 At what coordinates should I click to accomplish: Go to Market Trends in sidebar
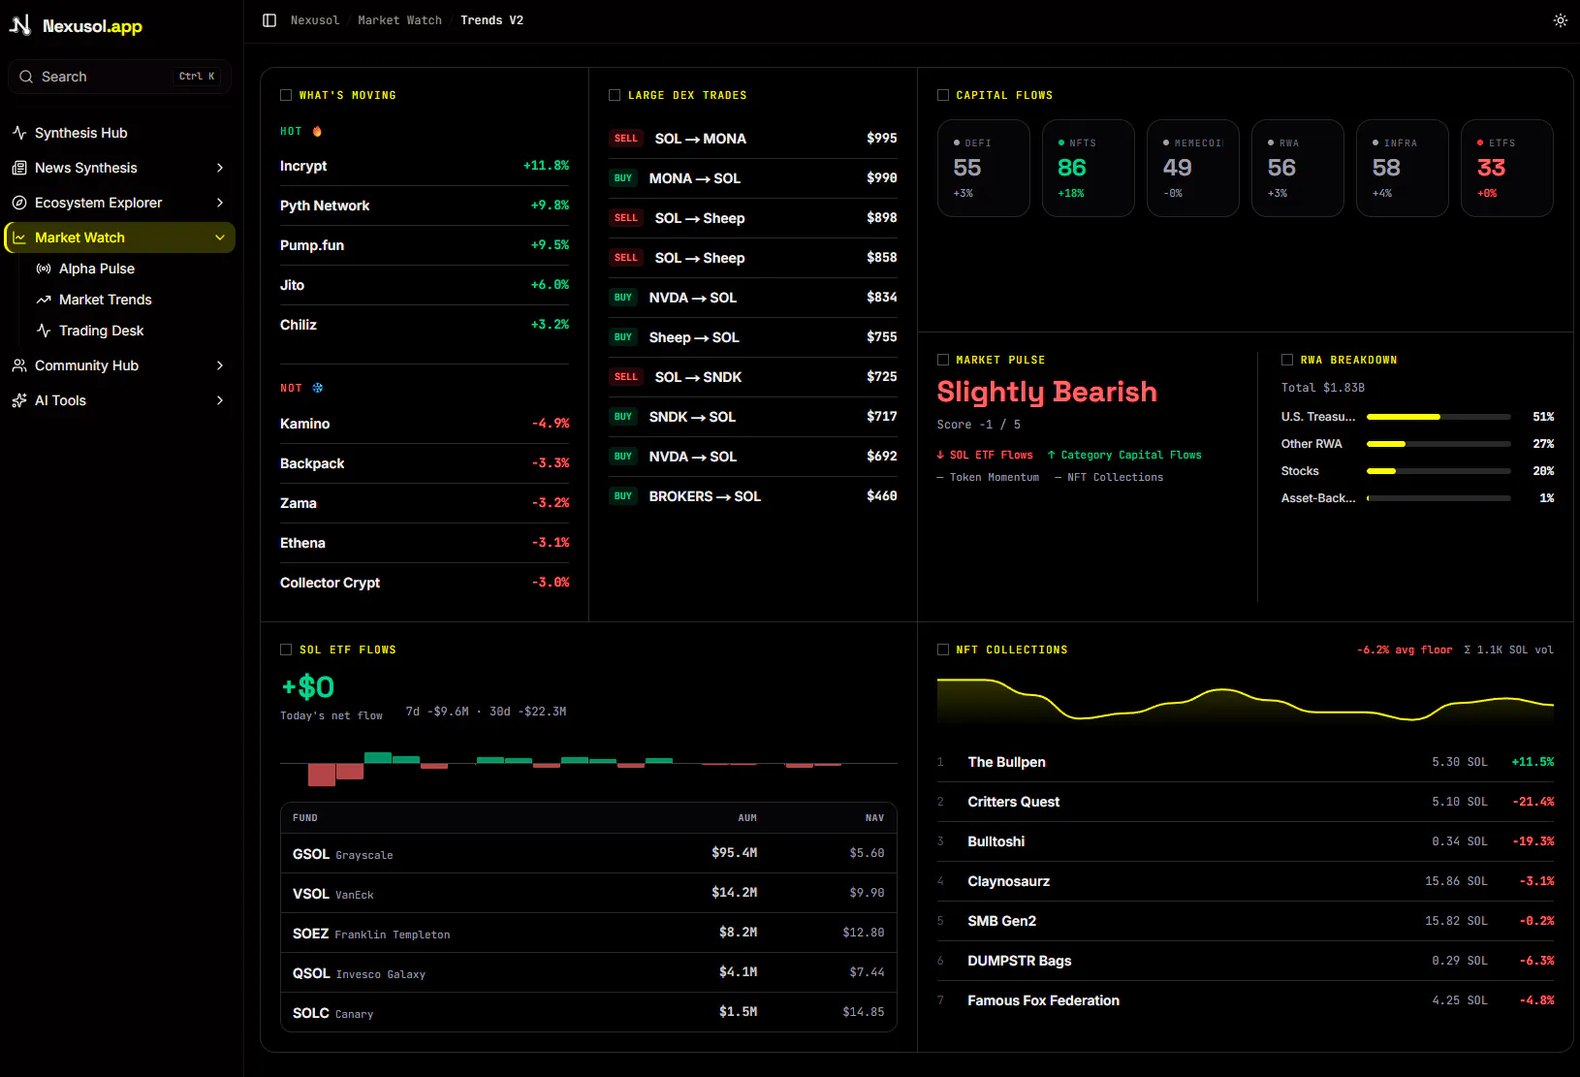132,300
